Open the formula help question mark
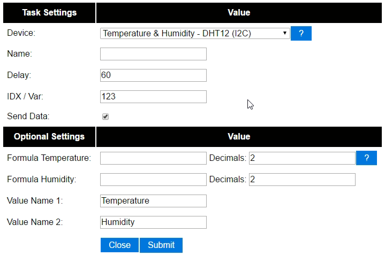 (x=366, y=158)
